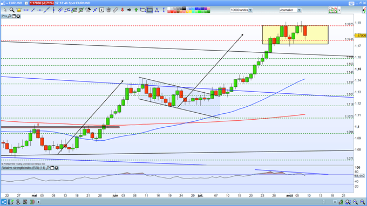
Task: Open Prix panel wrench settings
Action: point(9,16)
